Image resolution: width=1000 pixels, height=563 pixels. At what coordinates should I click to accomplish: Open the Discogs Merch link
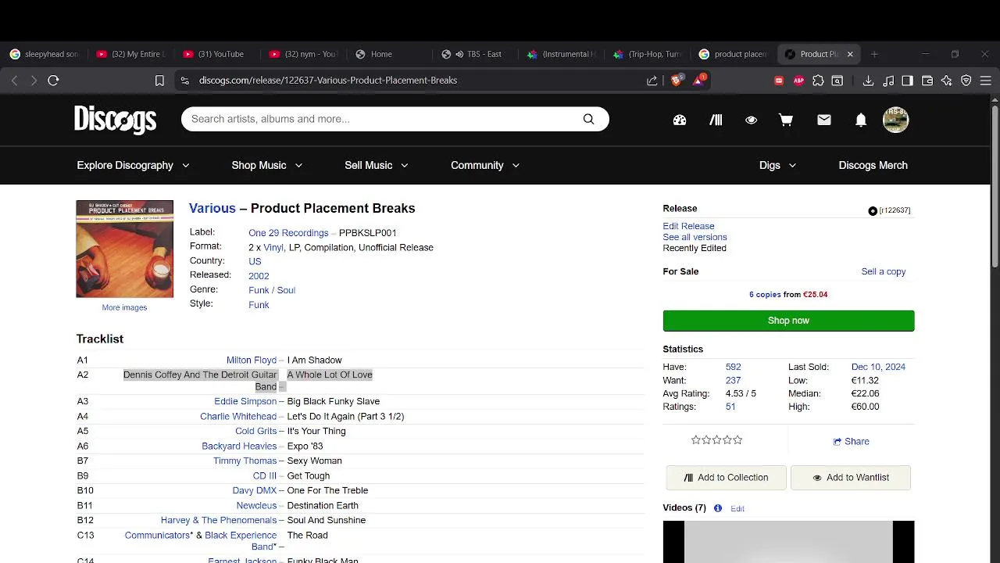(873, 165)
